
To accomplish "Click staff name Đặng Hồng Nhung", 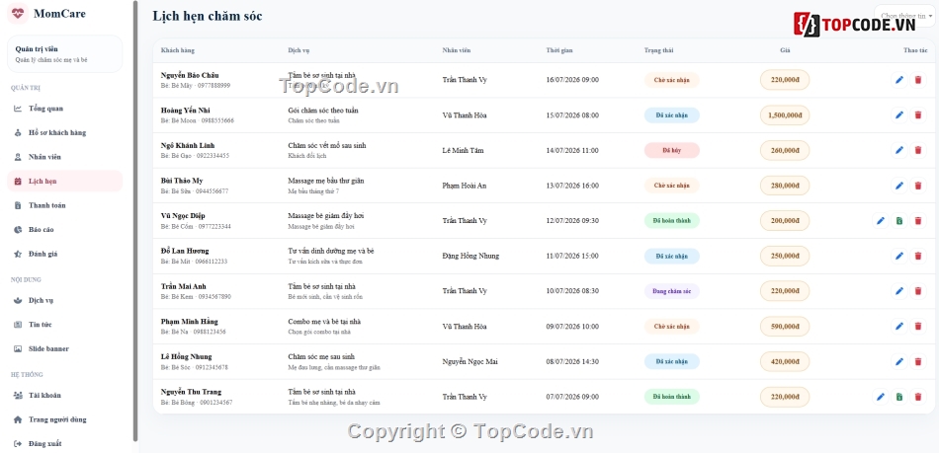I will tap(470, 256).
